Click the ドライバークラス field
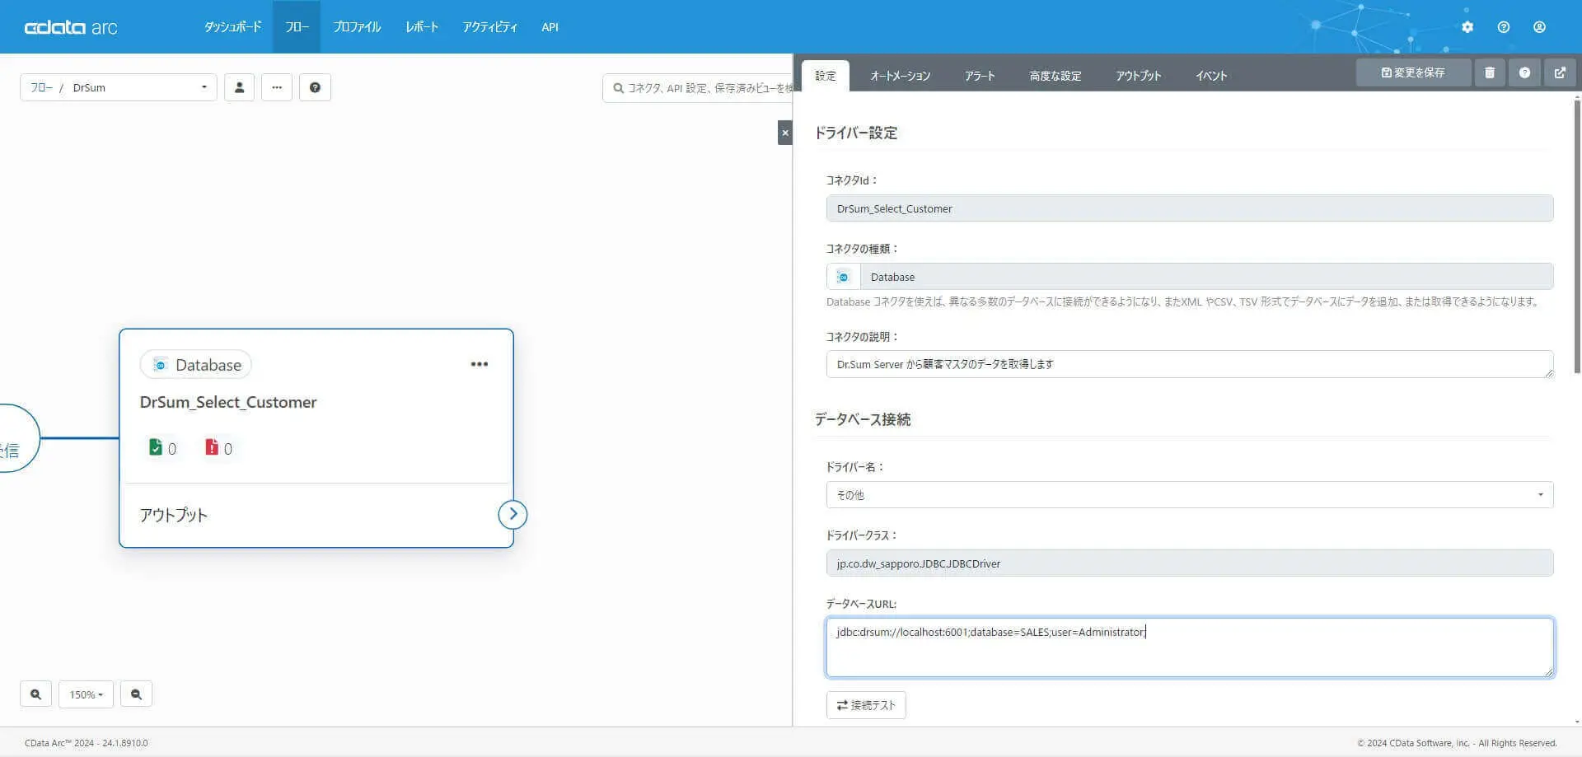Viewport: 1582px width, 757px height. pyautogui.click(x=1190, y=563)
